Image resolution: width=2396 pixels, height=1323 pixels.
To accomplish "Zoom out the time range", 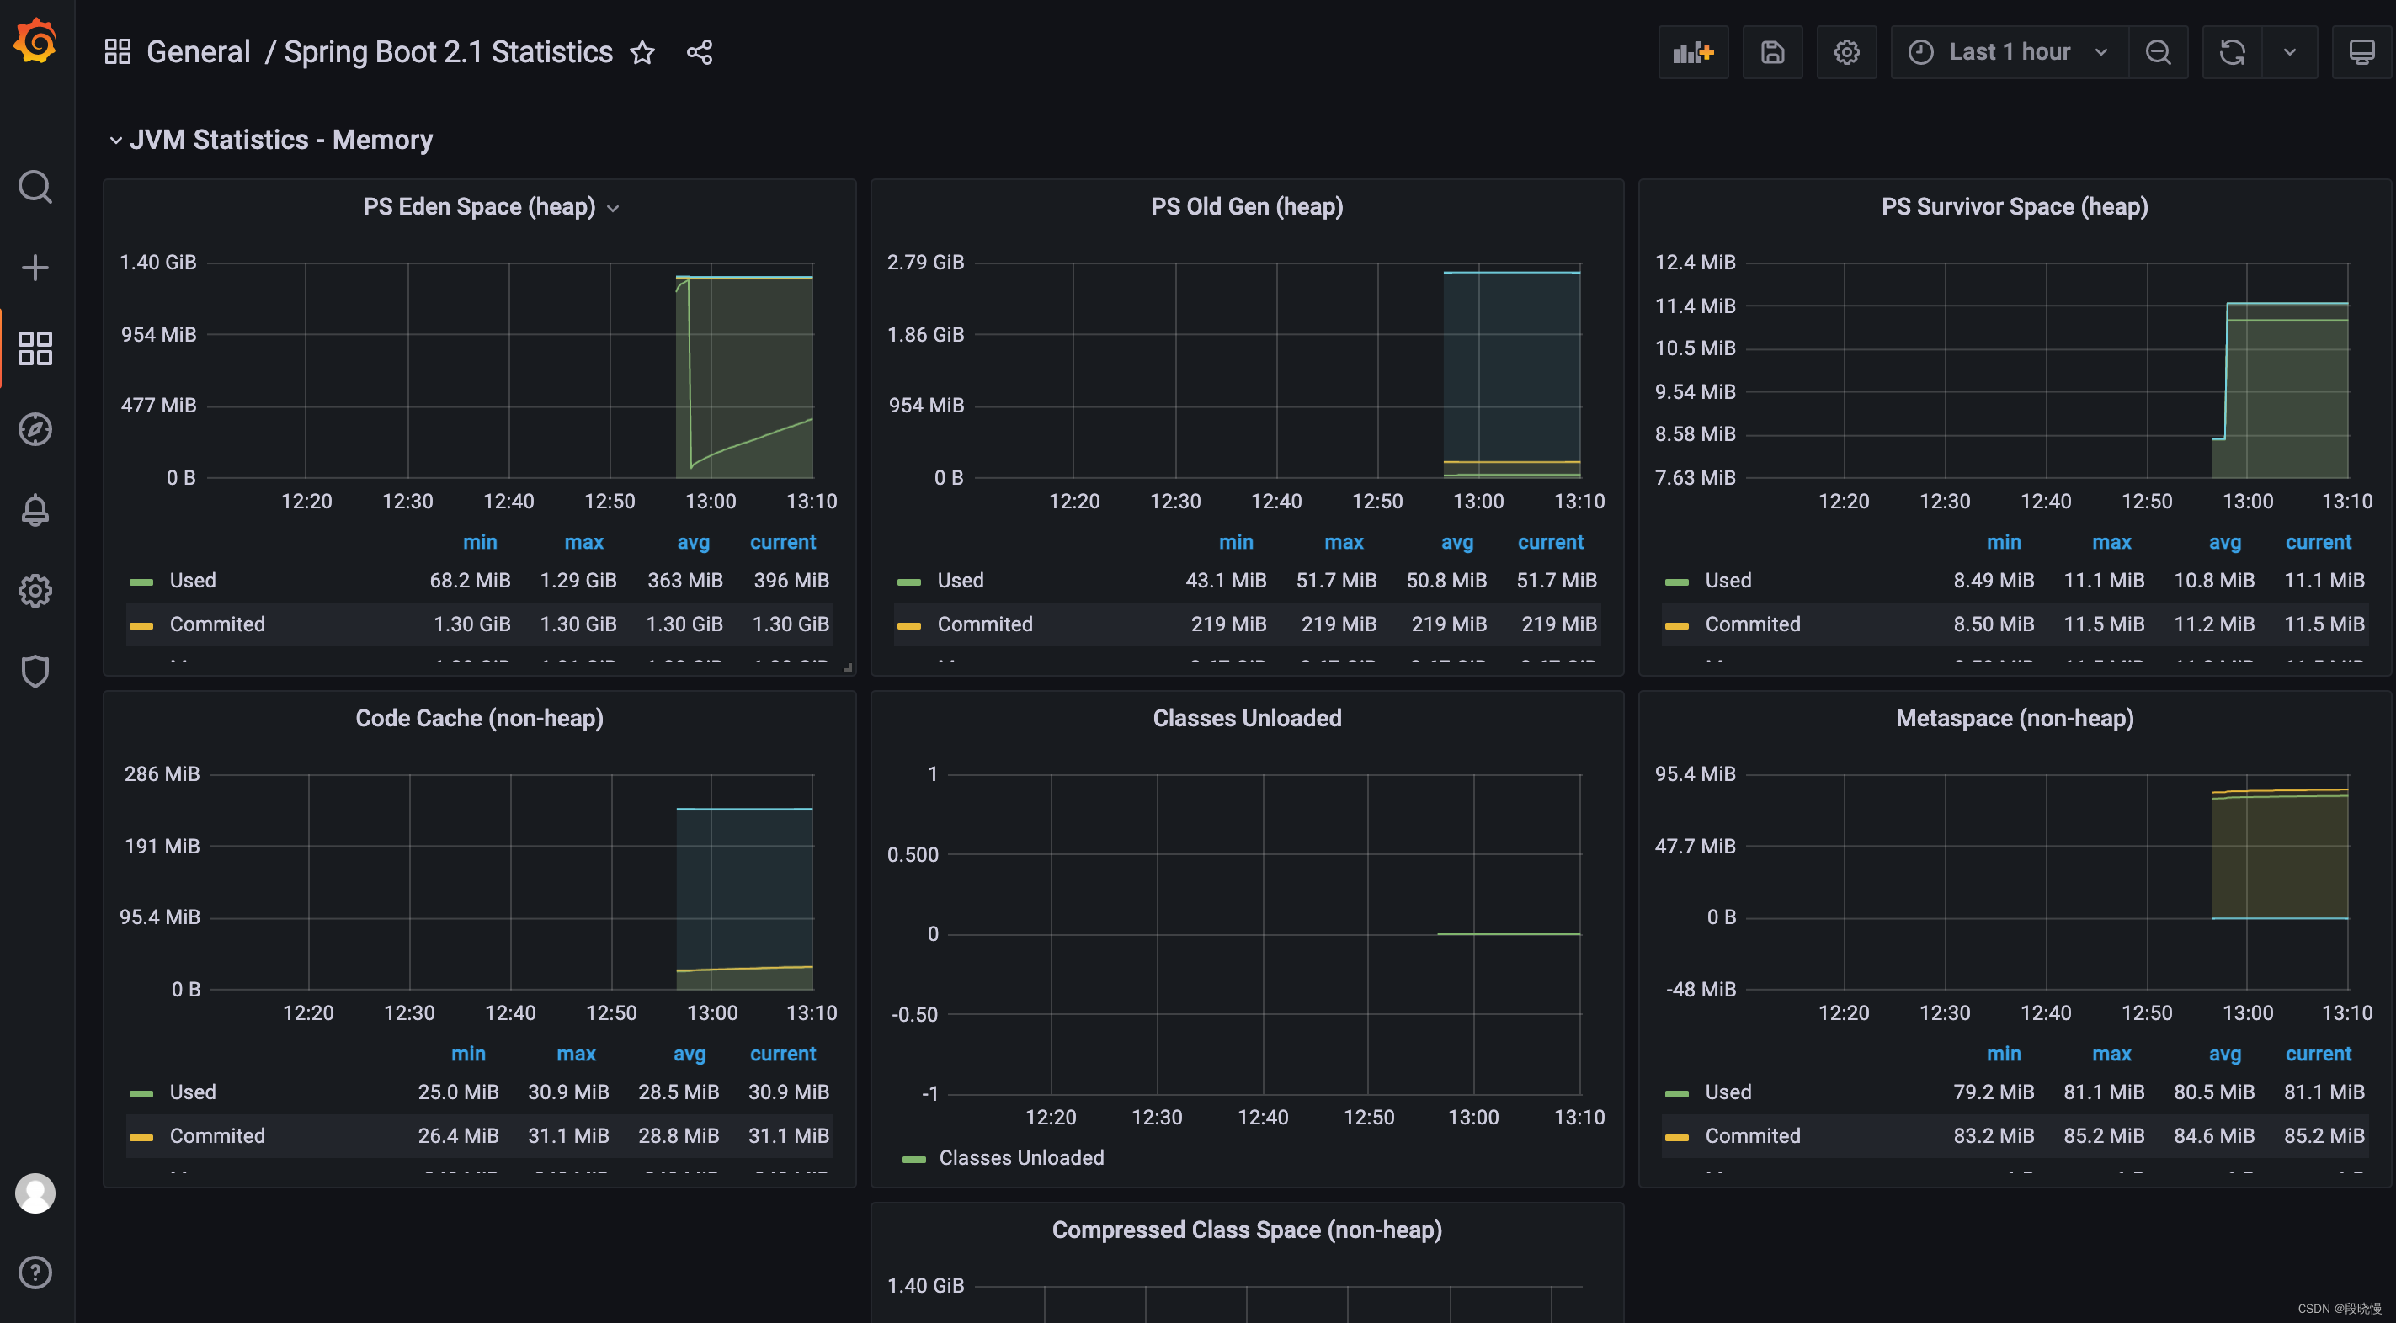I will pos(2158,52).
